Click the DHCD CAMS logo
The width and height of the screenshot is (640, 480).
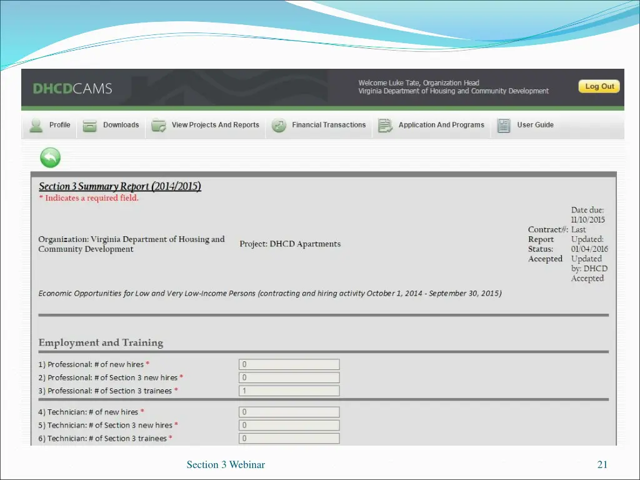(72, 89)
